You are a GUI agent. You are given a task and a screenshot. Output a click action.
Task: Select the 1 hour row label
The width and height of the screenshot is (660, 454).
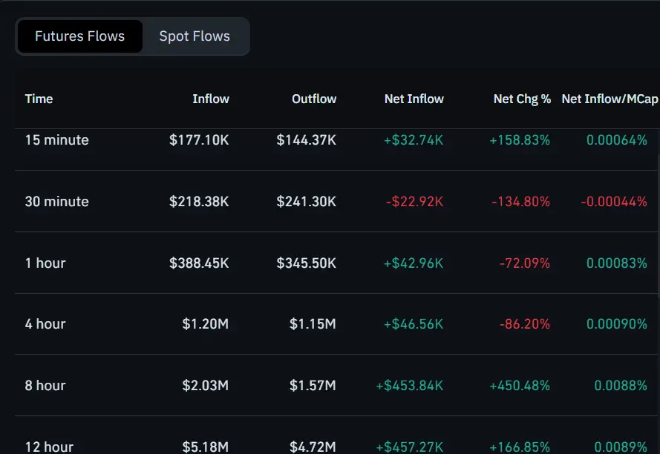pyautogui.click(x=45, y=263)
